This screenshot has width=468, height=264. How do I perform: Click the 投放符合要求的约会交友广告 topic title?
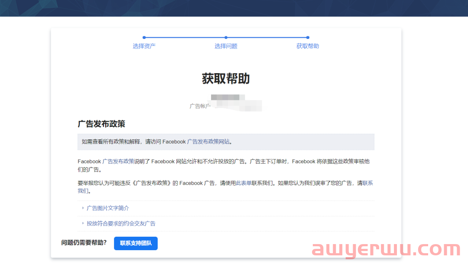tap(121, 224)
